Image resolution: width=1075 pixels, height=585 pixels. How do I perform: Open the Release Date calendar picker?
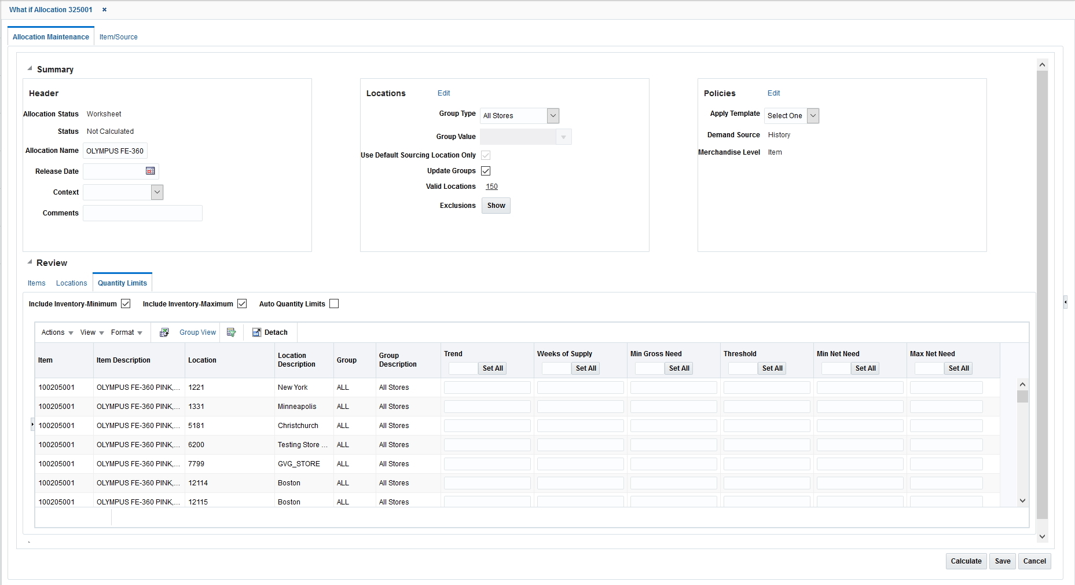click(x=150, y=171)
